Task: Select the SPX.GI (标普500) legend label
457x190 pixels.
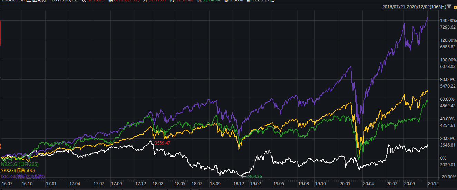Action: [x=18, y=171]
